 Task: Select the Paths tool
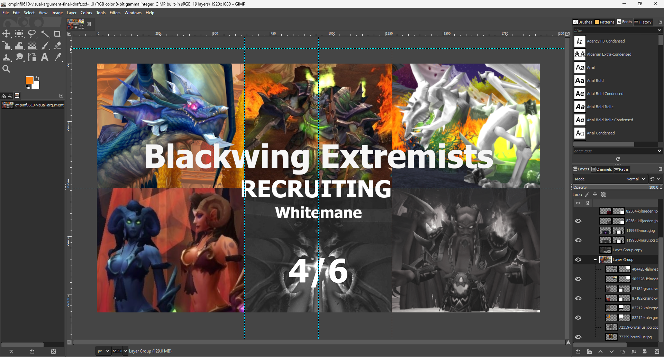[x=32, y=57]
